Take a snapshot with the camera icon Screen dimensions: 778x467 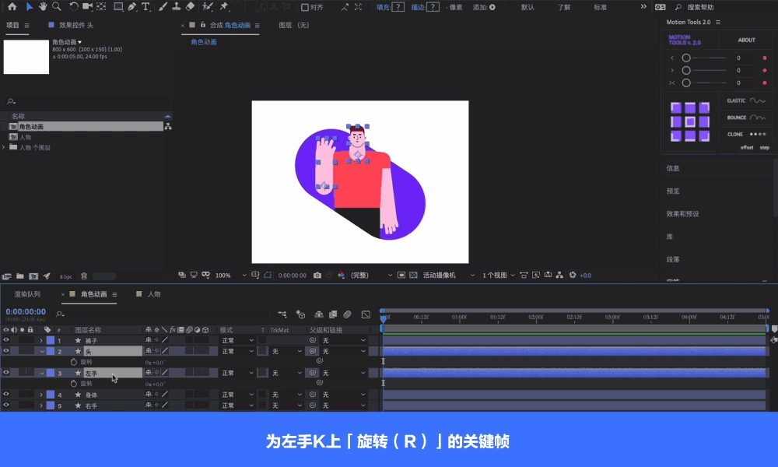(316, 273)
